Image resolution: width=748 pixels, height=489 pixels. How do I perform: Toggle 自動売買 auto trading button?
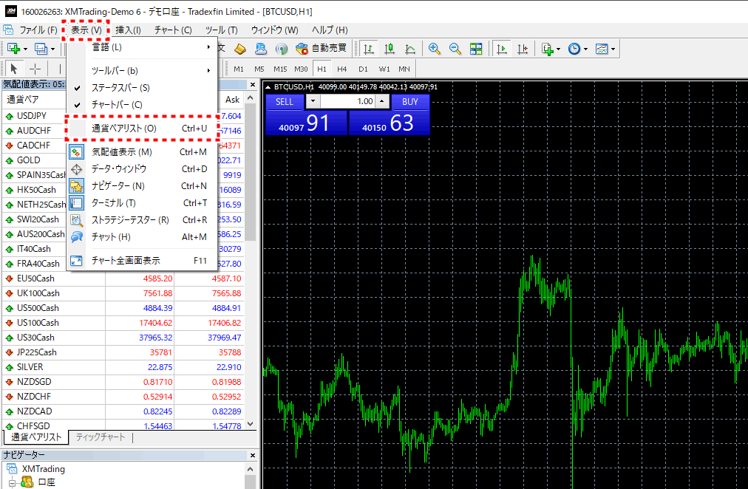321,49
